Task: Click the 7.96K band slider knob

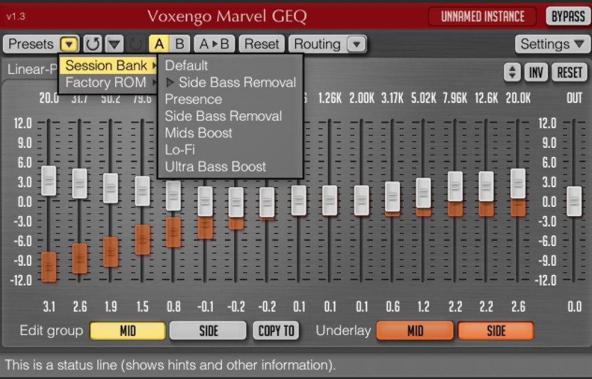Action: click(x=455, y=186)
